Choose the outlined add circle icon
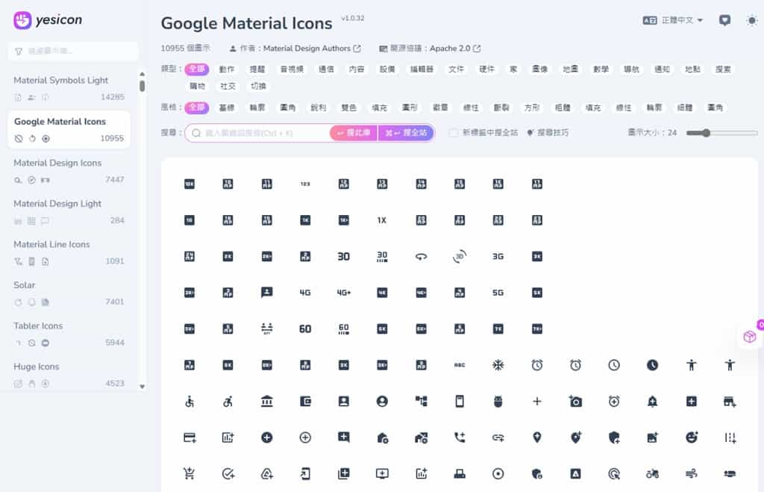Viewport: 764px width, 492px height. coord(305,437)
